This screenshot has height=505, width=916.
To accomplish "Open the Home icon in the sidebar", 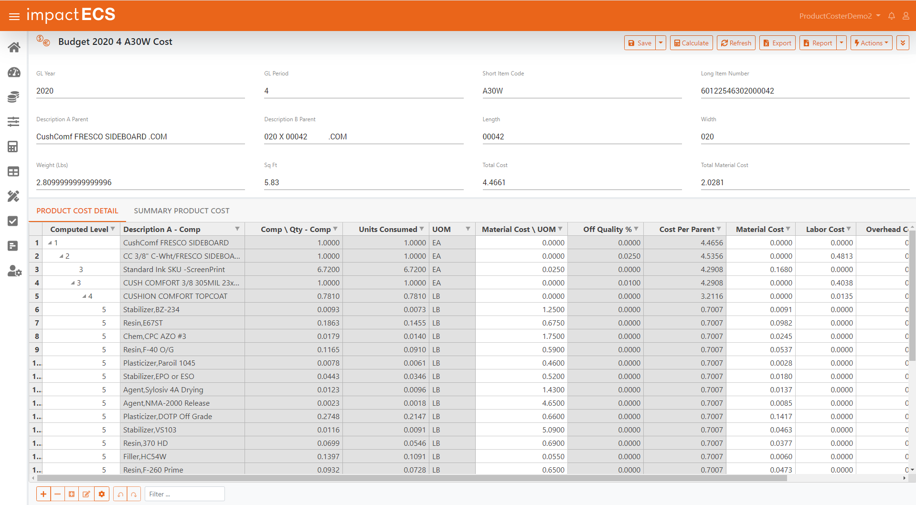I will coord(14,47).
